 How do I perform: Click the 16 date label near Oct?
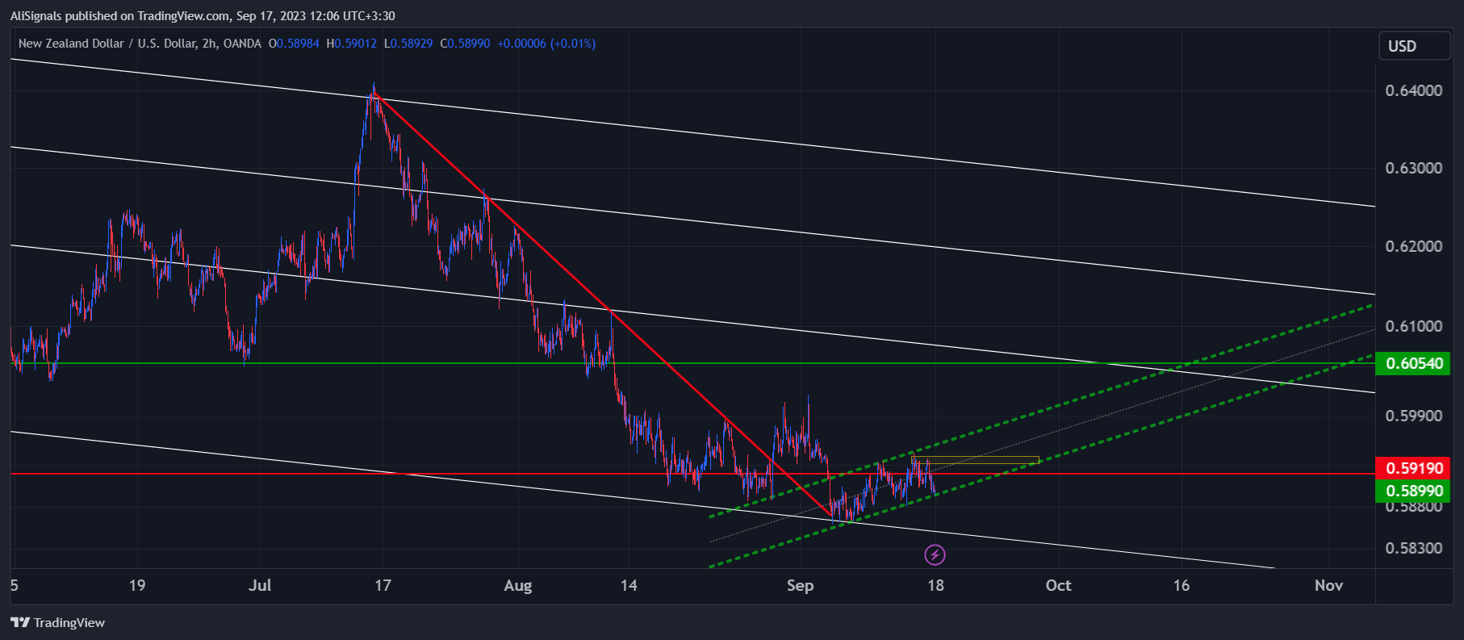pos(1181,585)
